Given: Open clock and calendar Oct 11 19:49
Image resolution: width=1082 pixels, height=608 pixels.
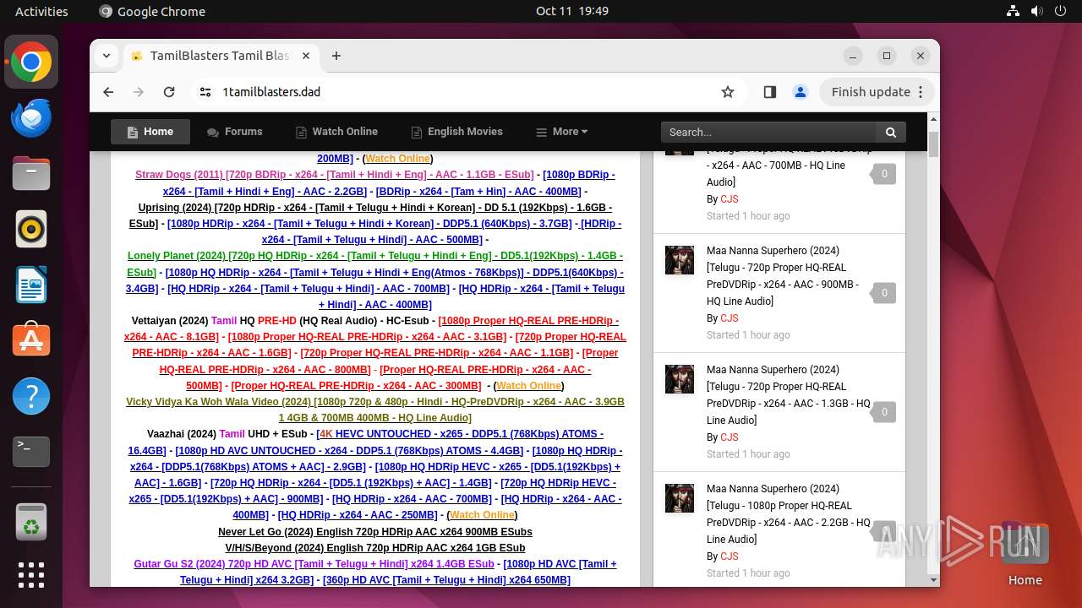Looking at the screenshot, I should tap(572, 11).
